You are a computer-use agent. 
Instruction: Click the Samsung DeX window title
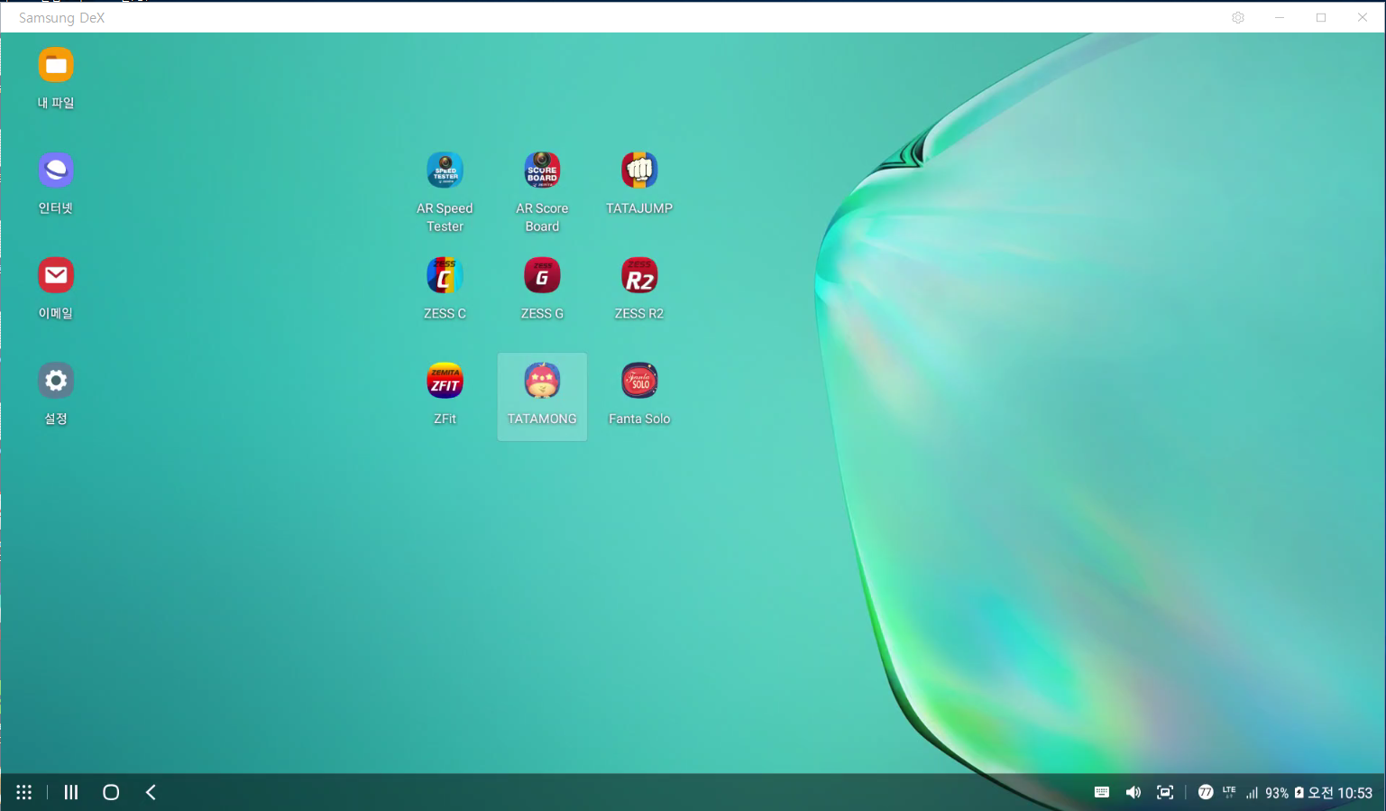pos(61,17)
